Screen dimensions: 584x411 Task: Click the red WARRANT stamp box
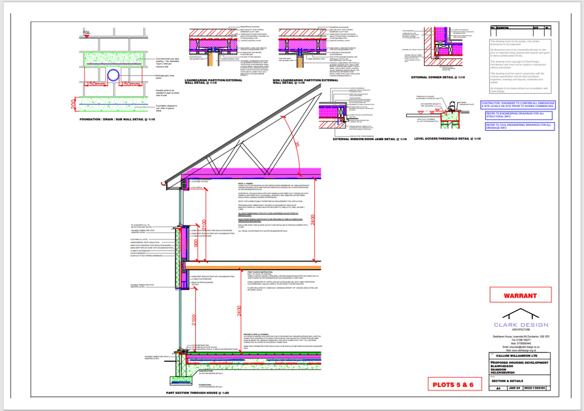520,295
